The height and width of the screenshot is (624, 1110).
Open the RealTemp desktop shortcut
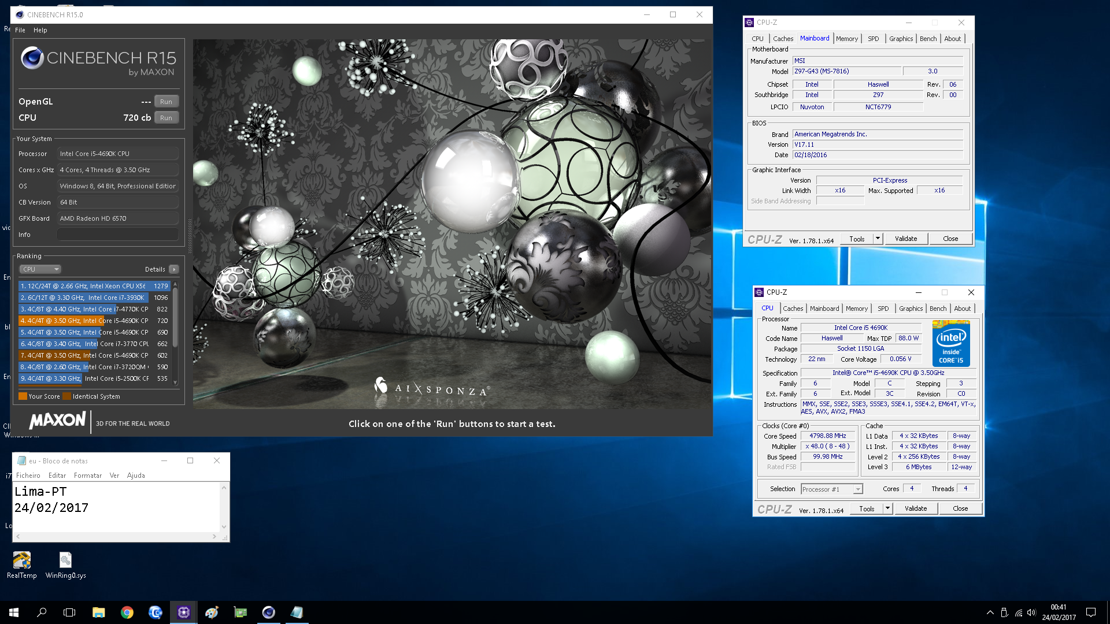tap(22, 564)
